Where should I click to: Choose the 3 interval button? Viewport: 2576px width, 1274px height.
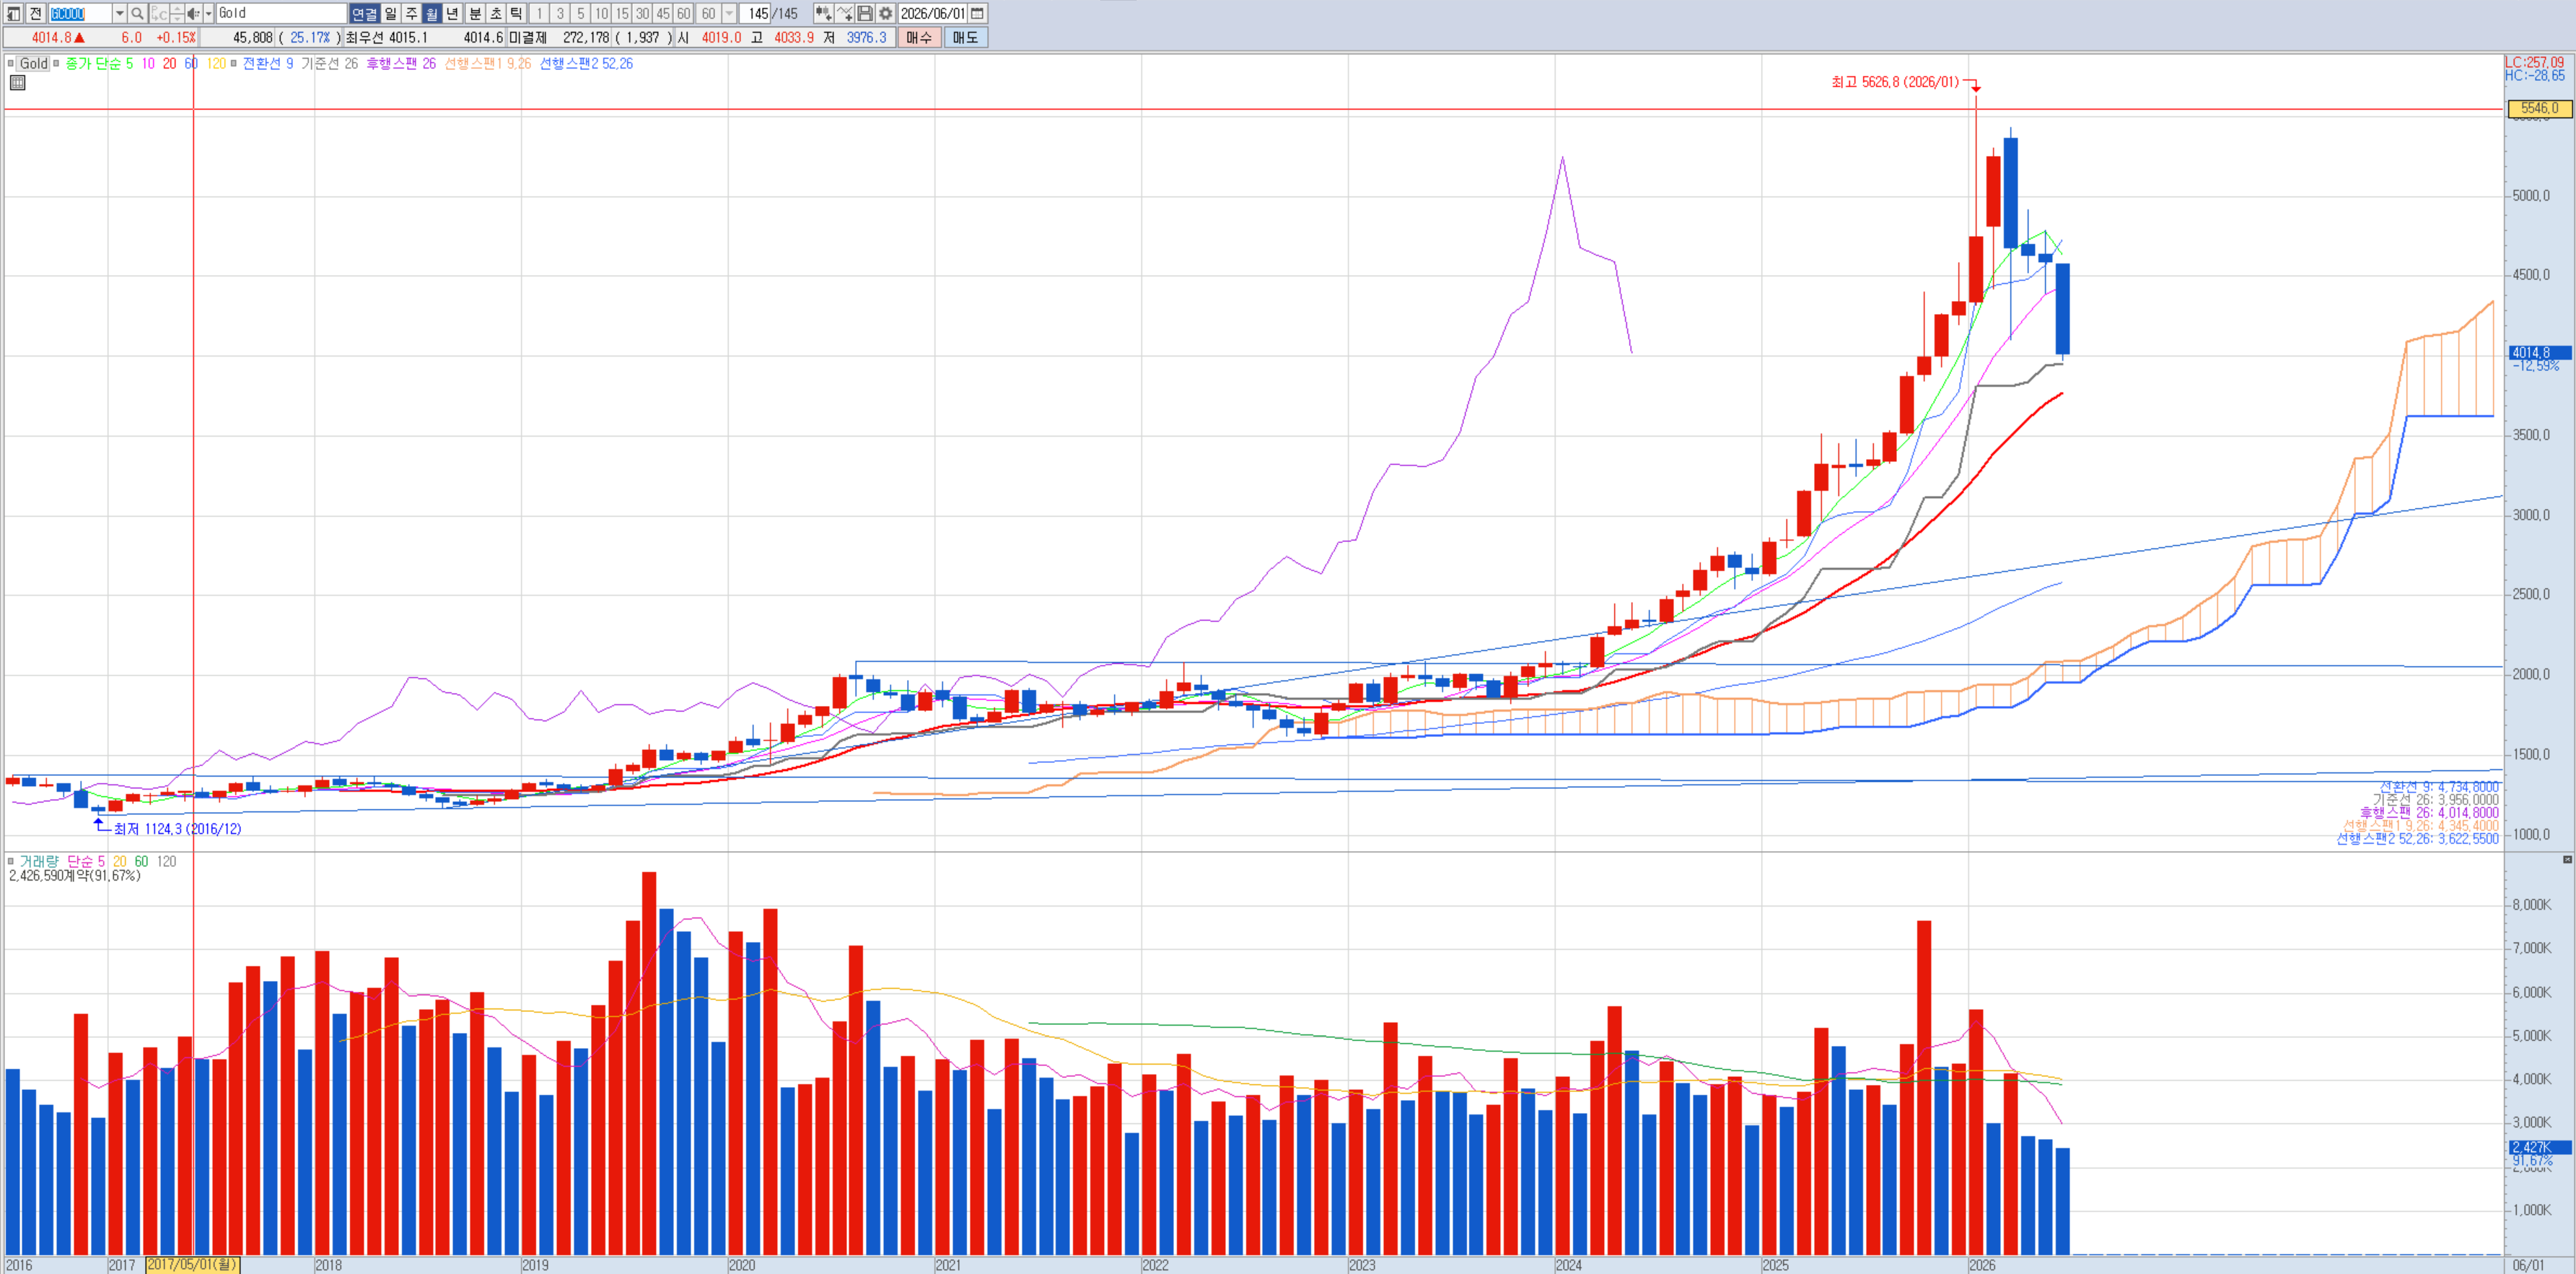click(x=560, y=13)
